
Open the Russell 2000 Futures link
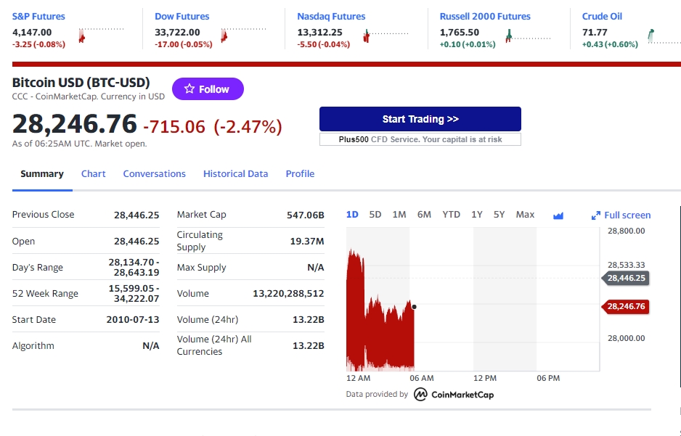485,17
